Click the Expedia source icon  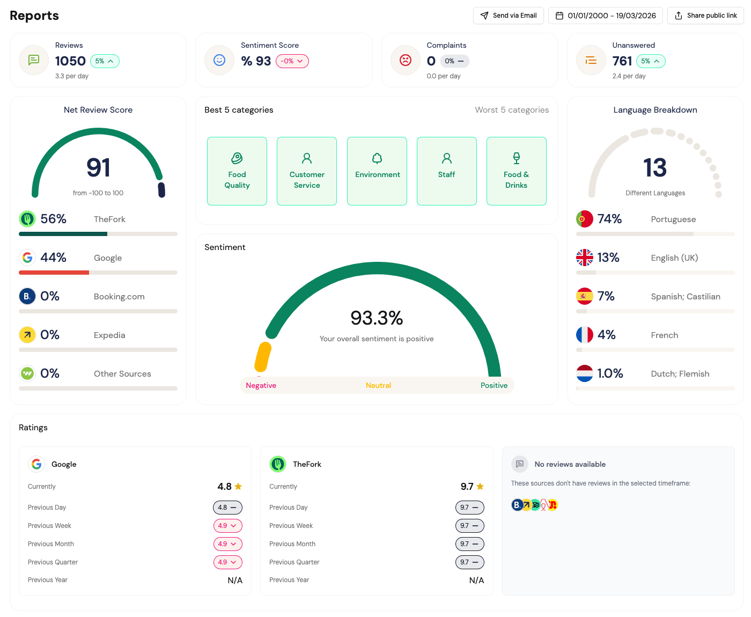click(x=27, y=335)
